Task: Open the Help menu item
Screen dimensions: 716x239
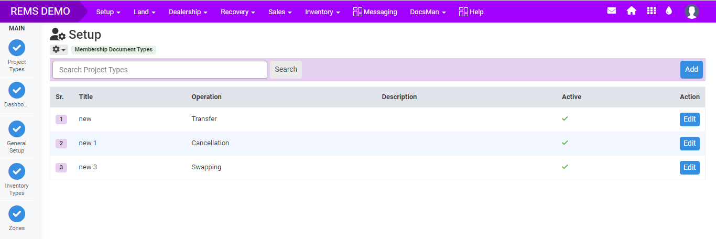Action: (x=471, y=12)
